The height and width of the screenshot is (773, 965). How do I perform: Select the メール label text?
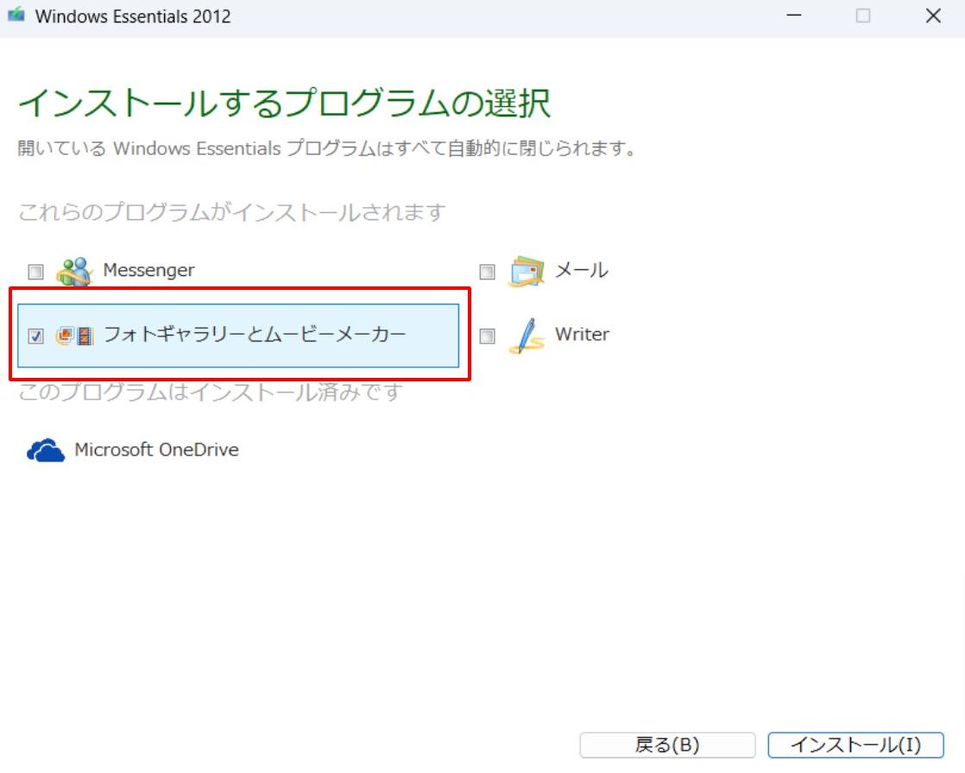581,271
